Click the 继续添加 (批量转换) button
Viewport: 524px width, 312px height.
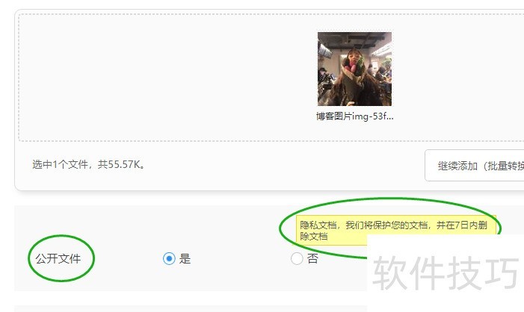(475, 166)
